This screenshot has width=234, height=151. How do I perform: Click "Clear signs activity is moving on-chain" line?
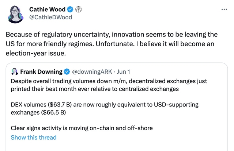pyautogui.click(x=82, y=128)
